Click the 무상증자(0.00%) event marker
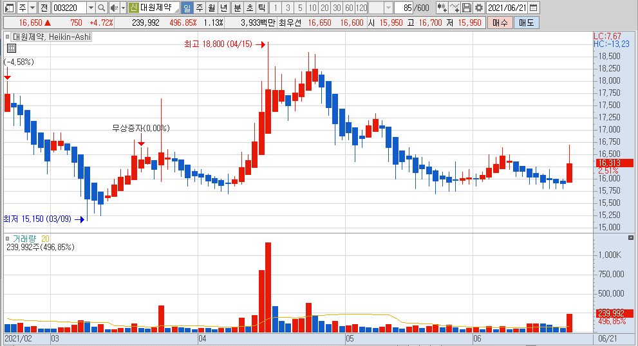 pos(141,128)
